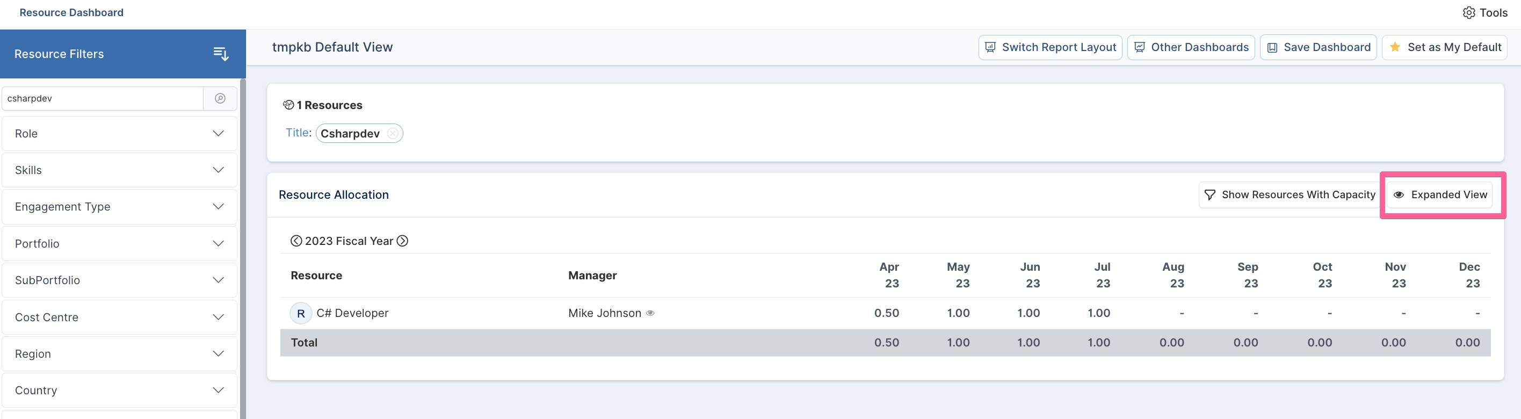The width and height of the screenshot is (1521, 419).
Task: Click the filter panel vertical scrollbar
Action: (243, 248)
